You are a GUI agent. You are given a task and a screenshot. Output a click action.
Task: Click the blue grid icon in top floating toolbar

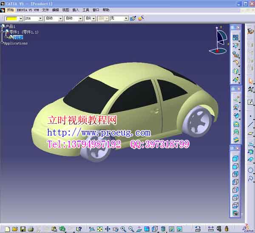click(235, 37)
